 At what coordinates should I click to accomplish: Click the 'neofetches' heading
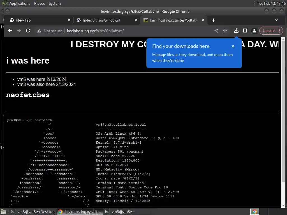tap(28, 95)
